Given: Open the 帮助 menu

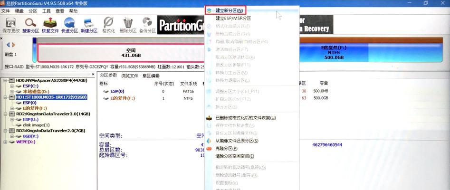Looking at the screenshot, I should point(73,11).
